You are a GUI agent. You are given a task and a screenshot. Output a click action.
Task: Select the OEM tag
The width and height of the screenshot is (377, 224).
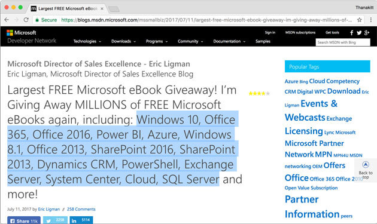(317, 167)
